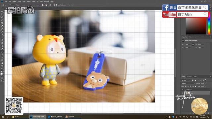Toggle smart object filter in Layers
The width and height of the screenshot is (212, 119).
click(203, 80)
